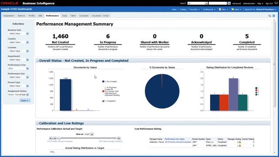Open the 2015 Faculty Annual Evaluation link
Screen dimensions: 279x157
click(x=178, y=142)
